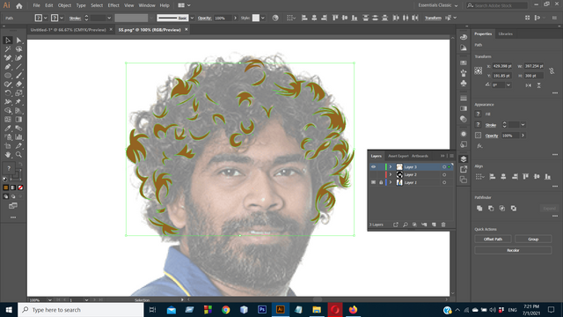Select the Gradient tool
Viewport: 563px width, 317px height.
click(18, 120)
